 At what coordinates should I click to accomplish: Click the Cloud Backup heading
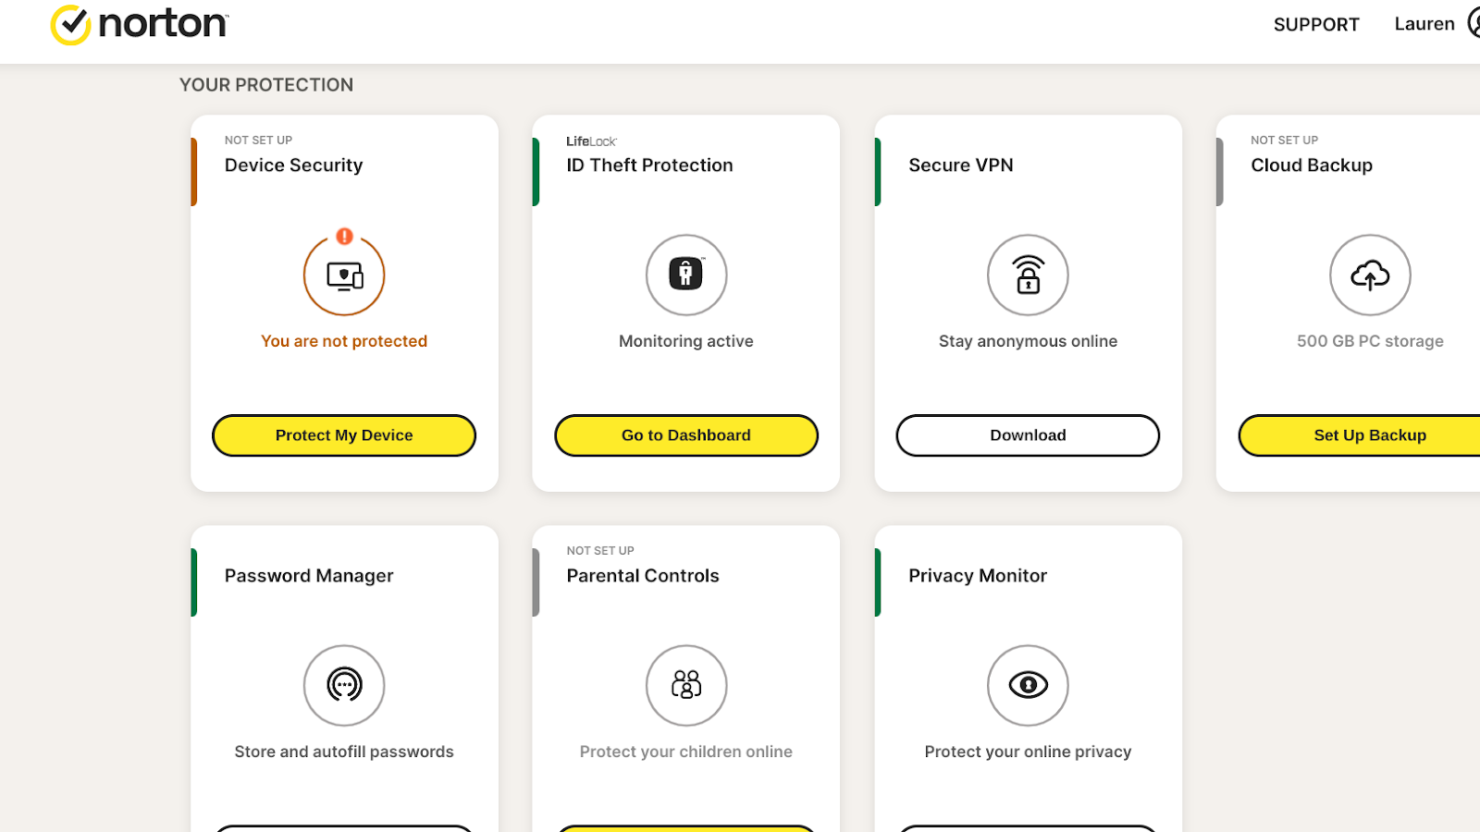[1312, 165]
